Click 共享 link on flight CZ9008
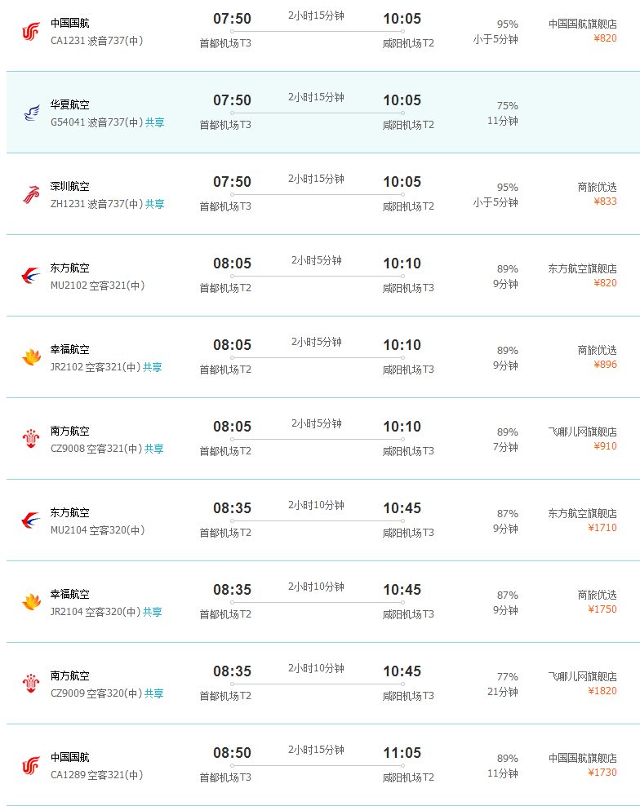This screenshot has height=806, width=640. click(x=154, y=449)
